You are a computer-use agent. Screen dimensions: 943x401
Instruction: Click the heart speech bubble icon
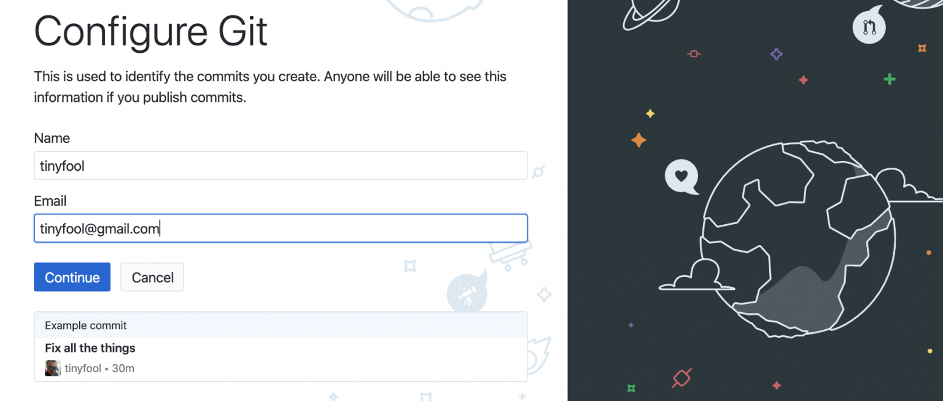pos(681,176)
